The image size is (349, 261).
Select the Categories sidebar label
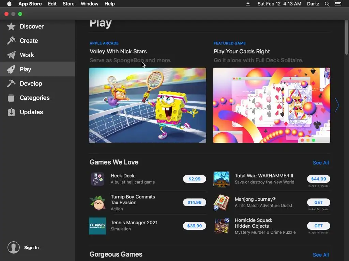click(35, 98)
